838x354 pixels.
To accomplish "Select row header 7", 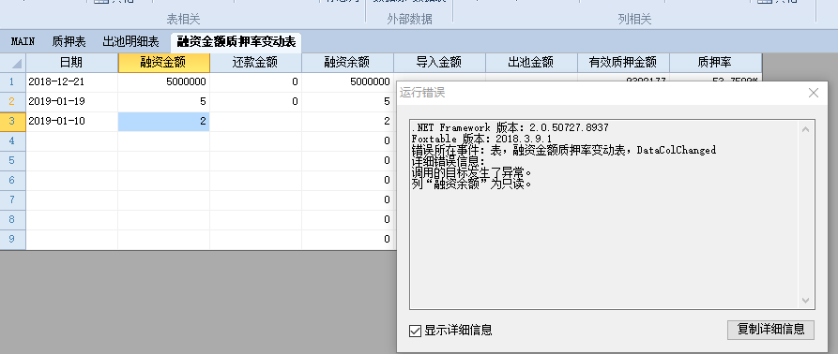I will click(13, 200).
